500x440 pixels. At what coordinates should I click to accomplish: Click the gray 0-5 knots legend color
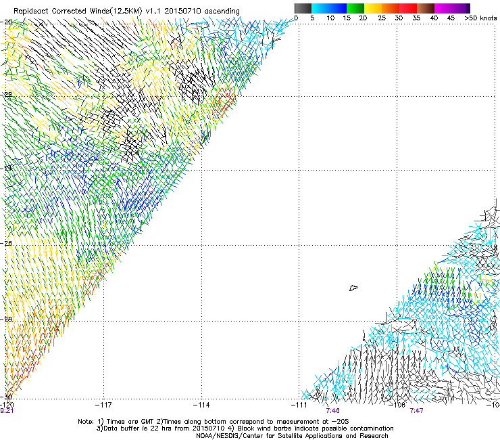coord(303,8)
